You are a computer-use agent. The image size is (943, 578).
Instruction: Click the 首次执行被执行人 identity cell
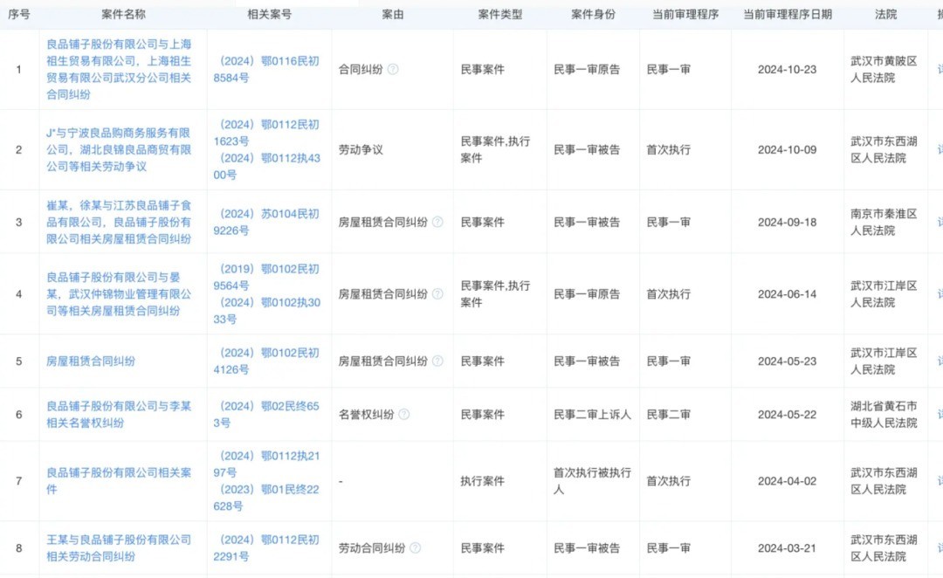592,481
